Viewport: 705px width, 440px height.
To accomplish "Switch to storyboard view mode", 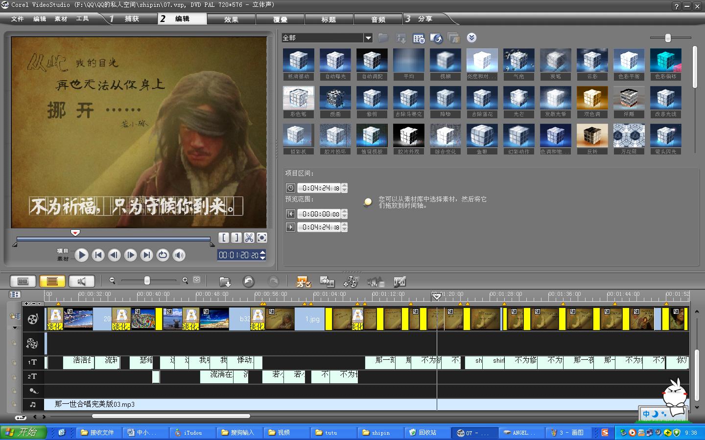I will pyautogui.click(x=23, y=281).
